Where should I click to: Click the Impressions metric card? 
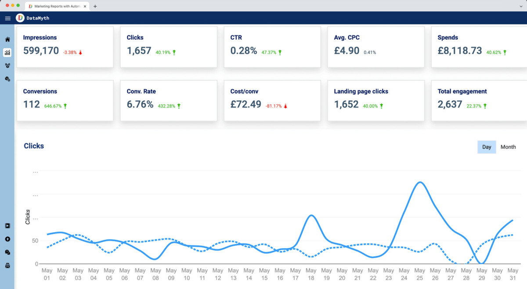click(x=65, y=47)
